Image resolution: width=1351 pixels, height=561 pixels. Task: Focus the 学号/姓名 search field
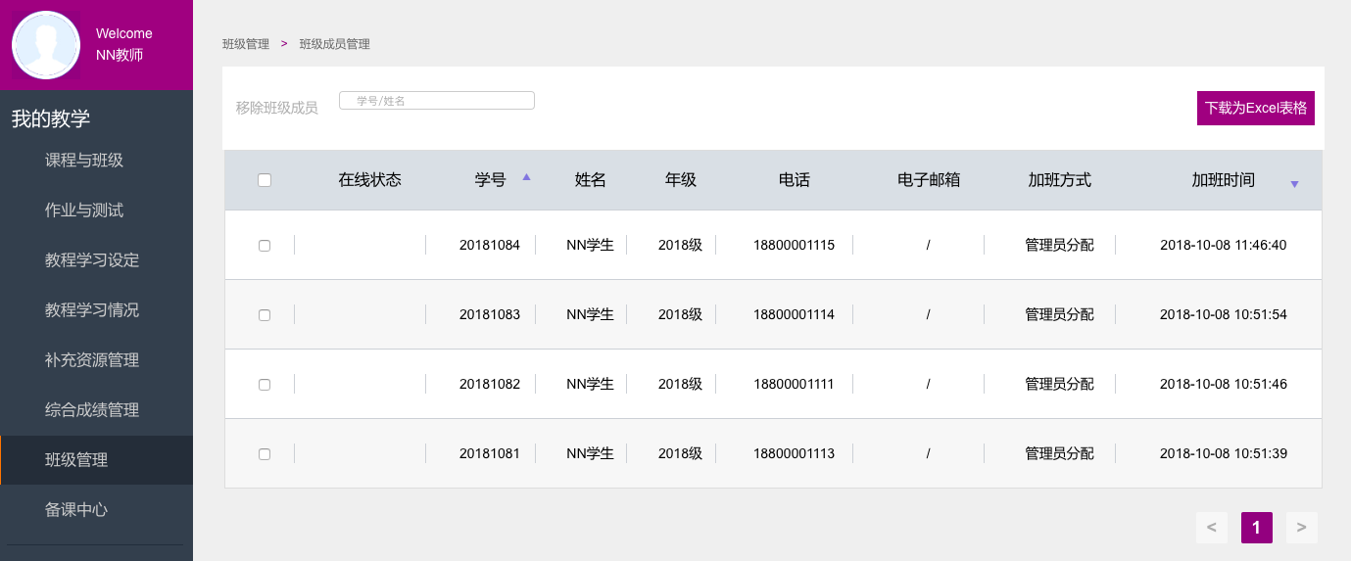437,101
